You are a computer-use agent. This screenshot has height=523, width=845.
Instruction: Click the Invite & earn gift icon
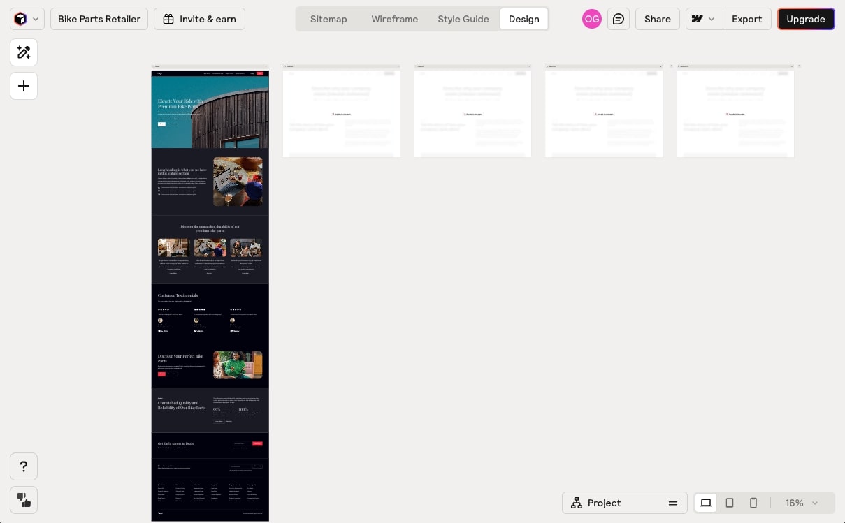tap(168, 19)
